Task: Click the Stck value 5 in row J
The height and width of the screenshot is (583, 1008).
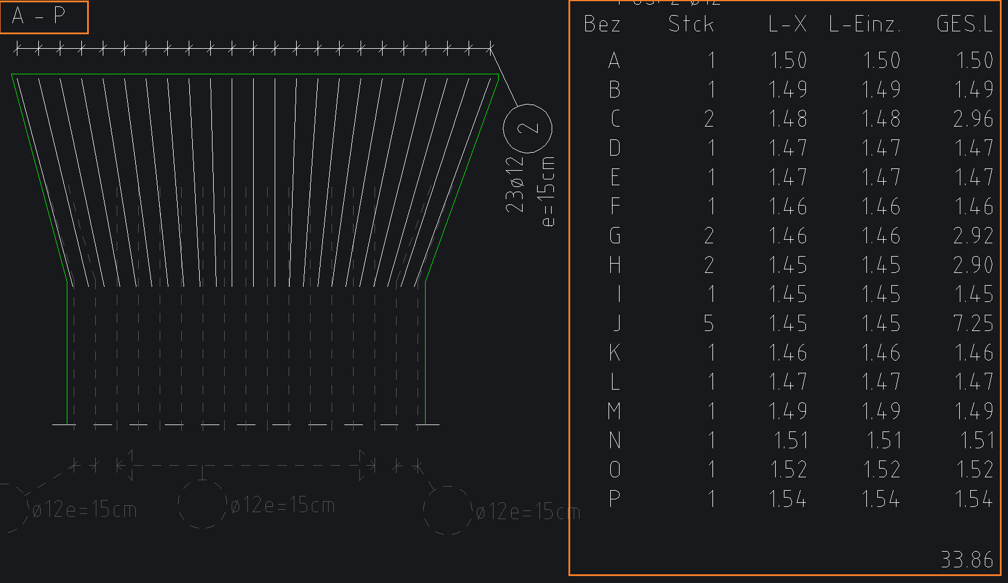Action: tap(709, 323)
